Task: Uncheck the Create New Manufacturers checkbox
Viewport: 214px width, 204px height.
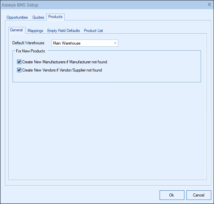Action: pyautogui.click(x=19, y=62)
